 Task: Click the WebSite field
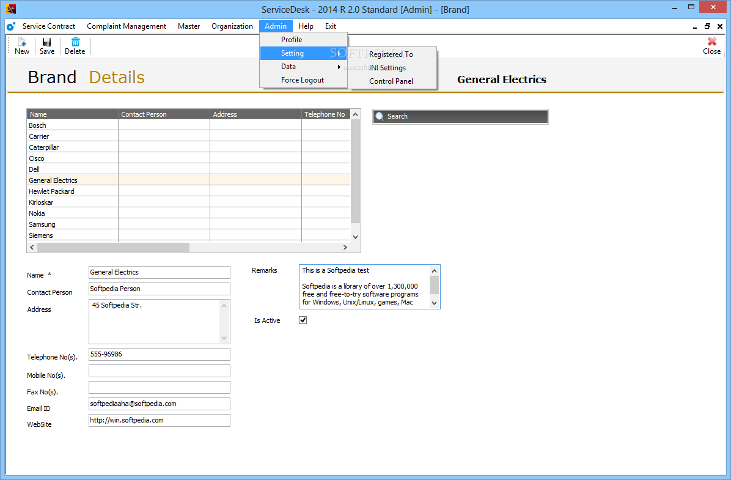click(160, 420)
